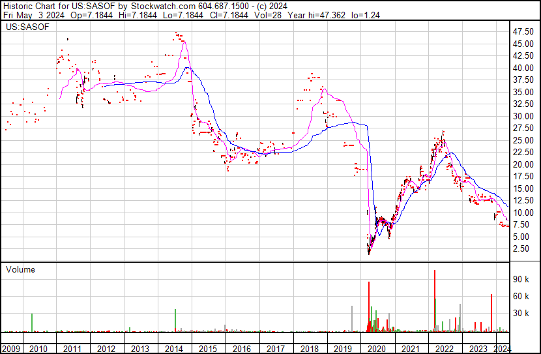Image resolution: width=541 pixels, height=354 pixels.
Task: Select the 2018 year label
Action: point(309,349)
